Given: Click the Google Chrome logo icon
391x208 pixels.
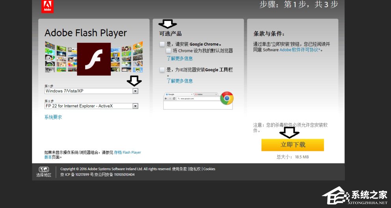Looking at the screenshot, I should tap(227, 98).
